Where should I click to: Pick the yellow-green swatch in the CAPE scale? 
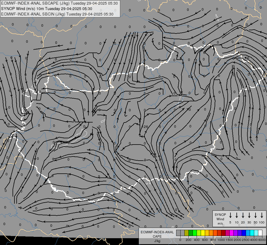(x=199, y=233)
